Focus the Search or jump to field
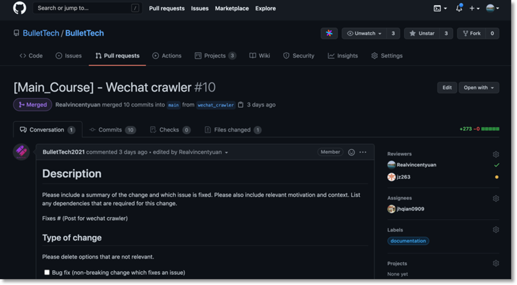This screenshot has width=517, height=285. [x=87, y=8]
